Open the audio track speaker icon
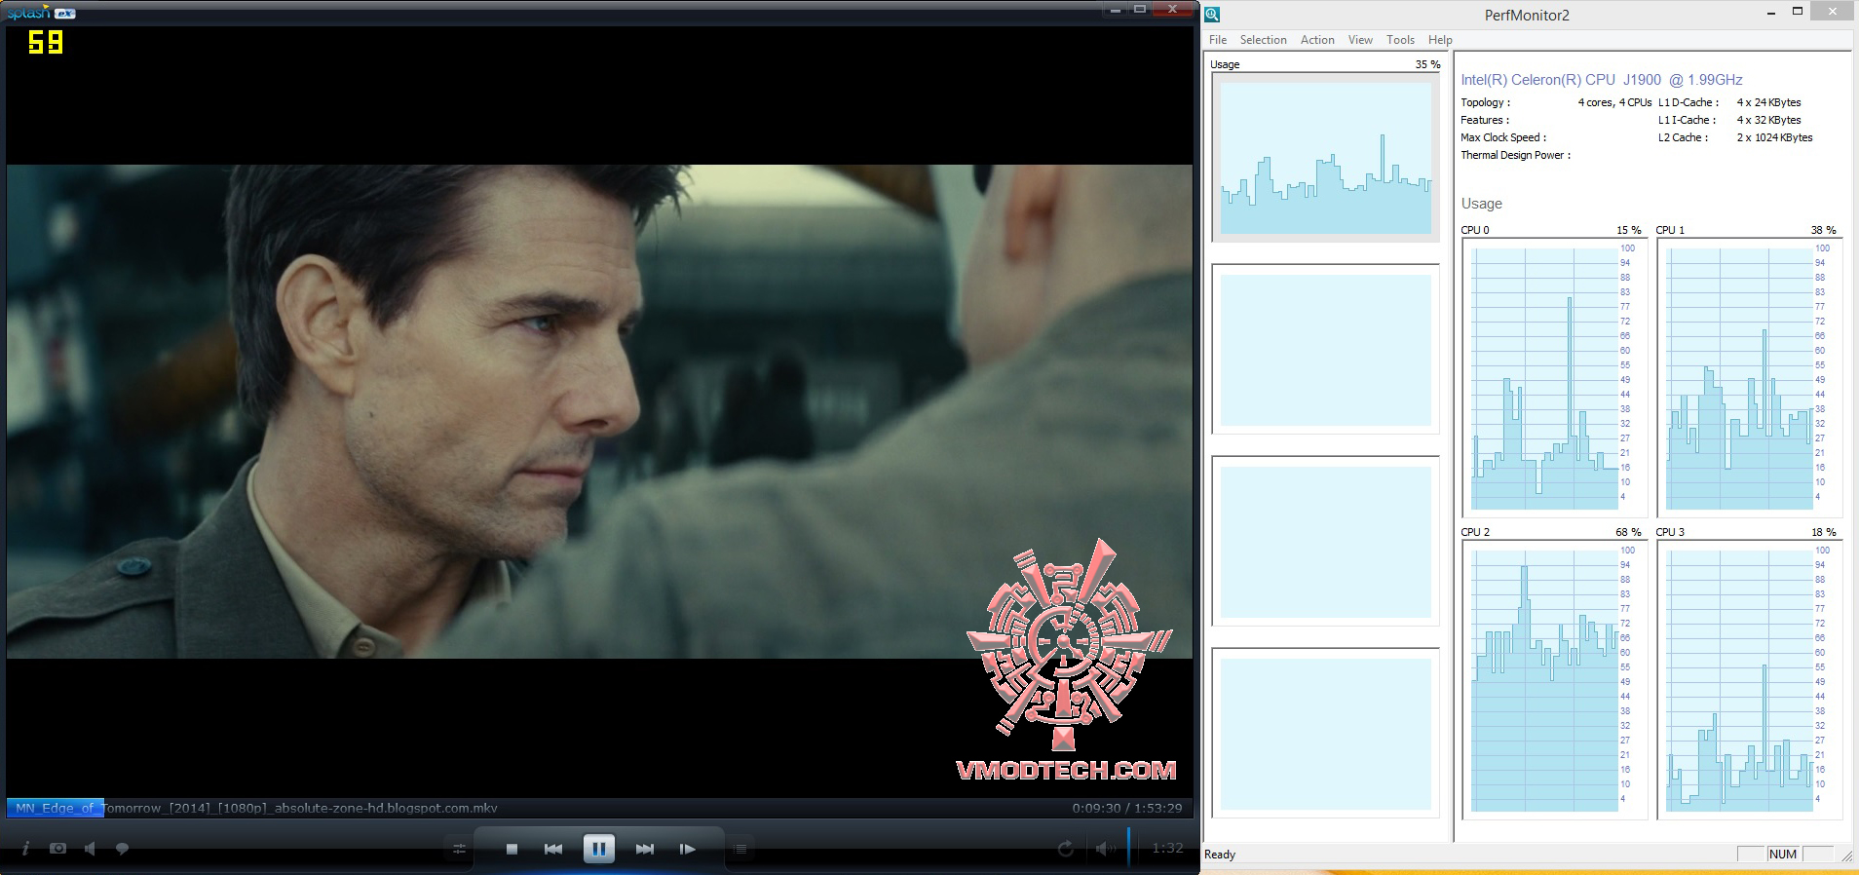 click(90, 849)
